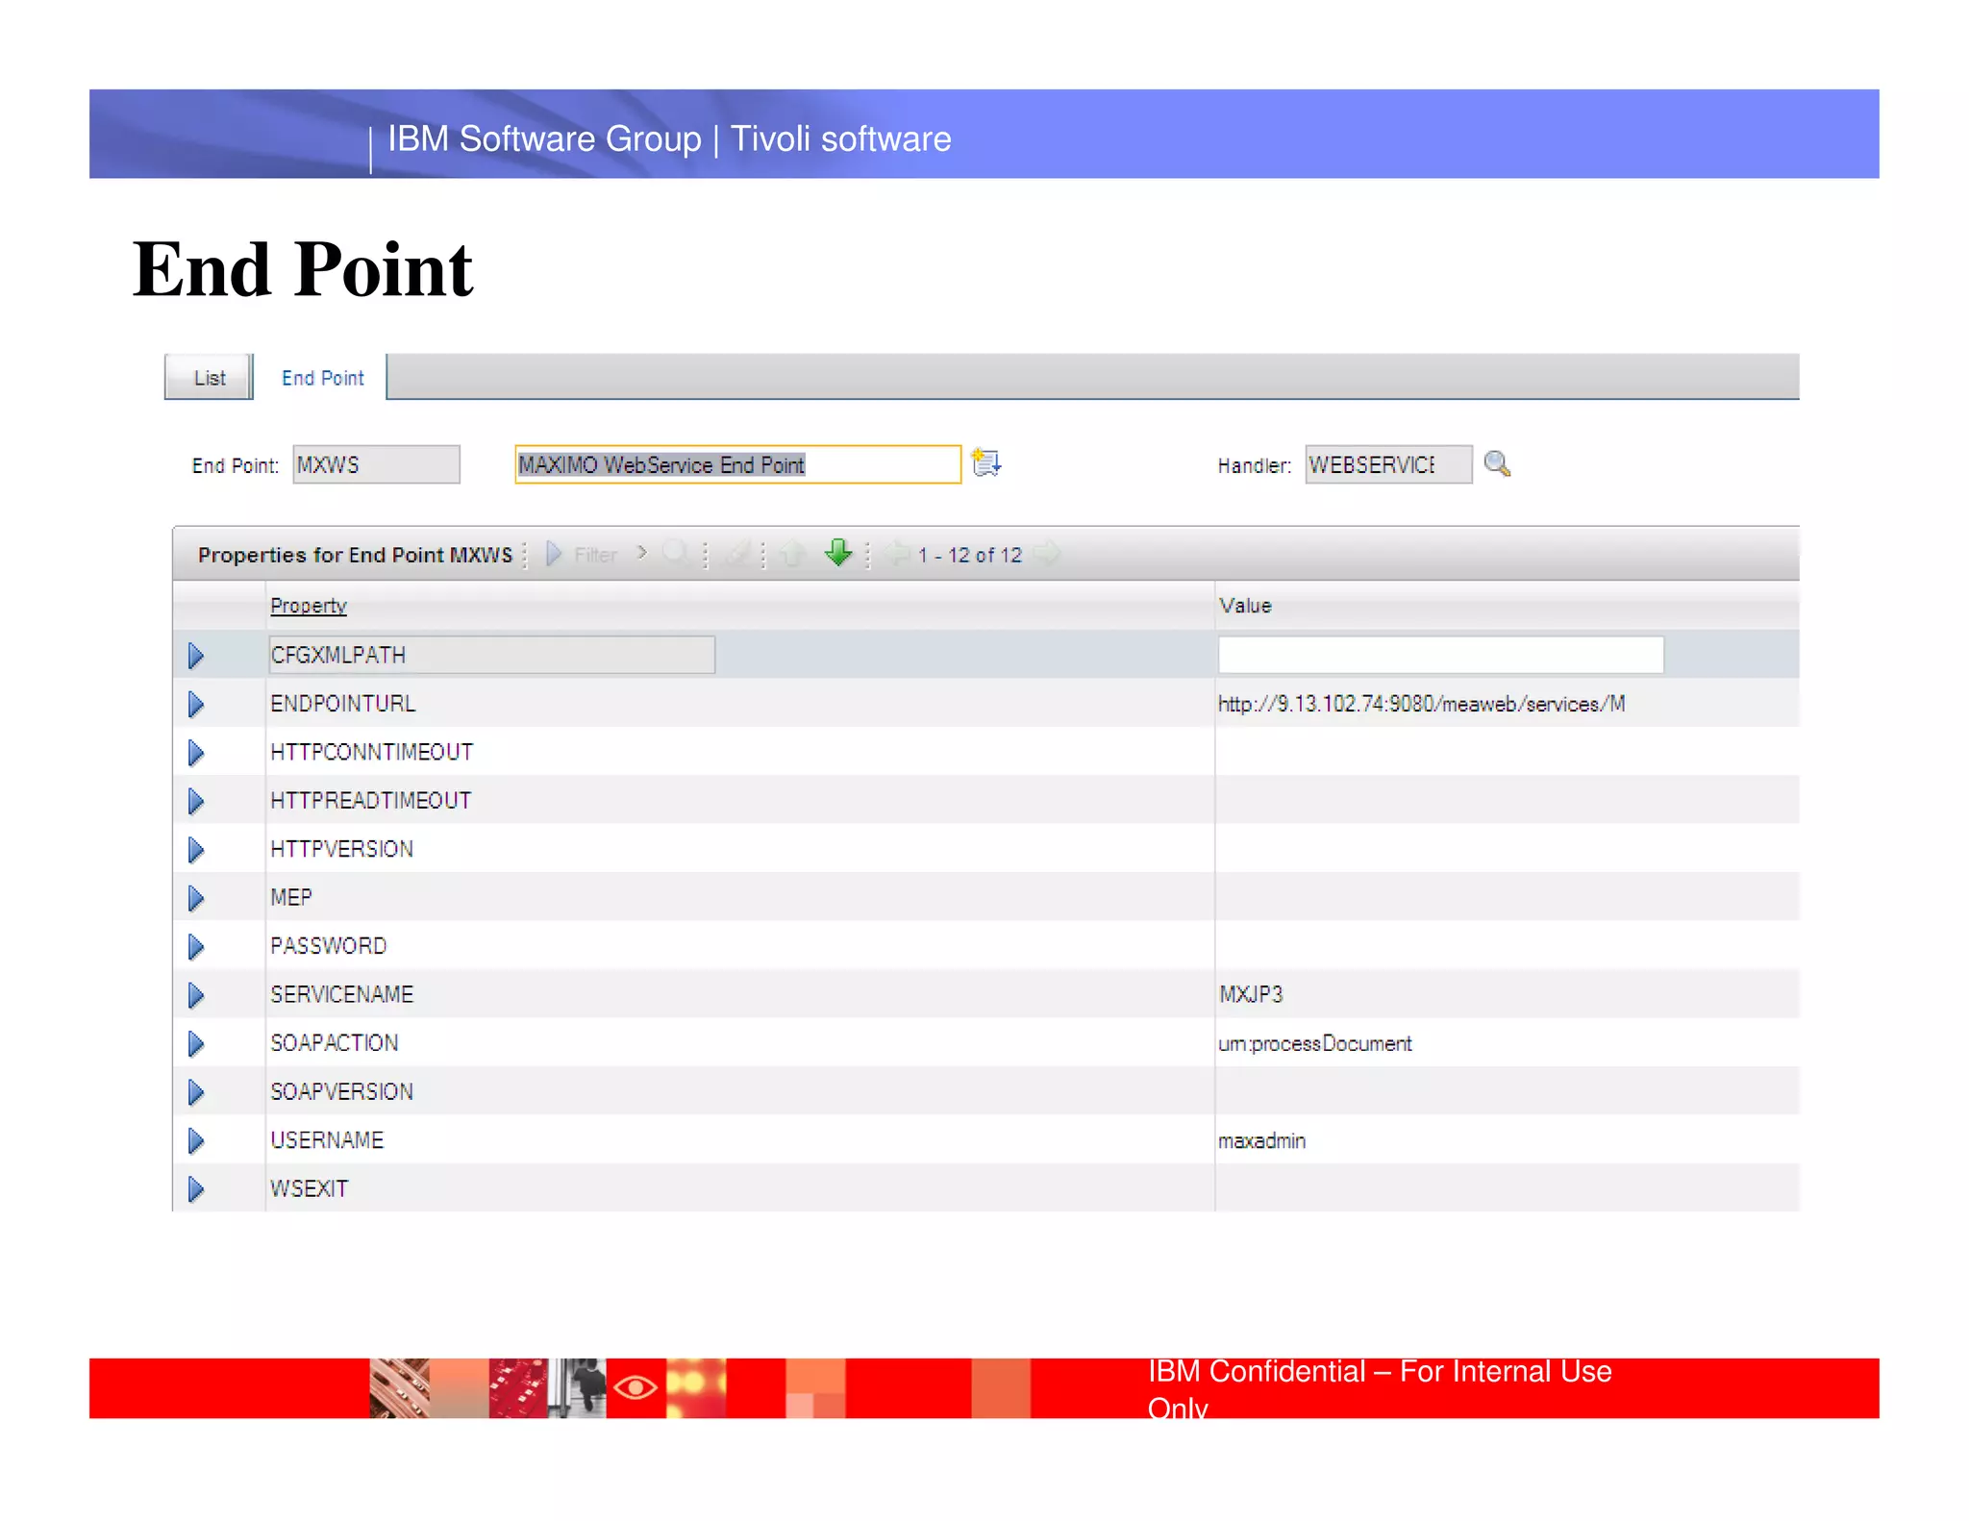Click the SOAPACTION property name
The width and height of the screenshot is (1969, 1521).
[334, 1042]
